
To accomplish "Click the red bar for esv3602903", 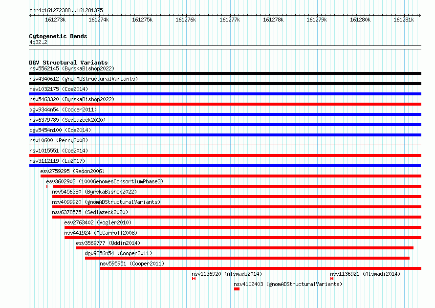I will tap(234, 186).
